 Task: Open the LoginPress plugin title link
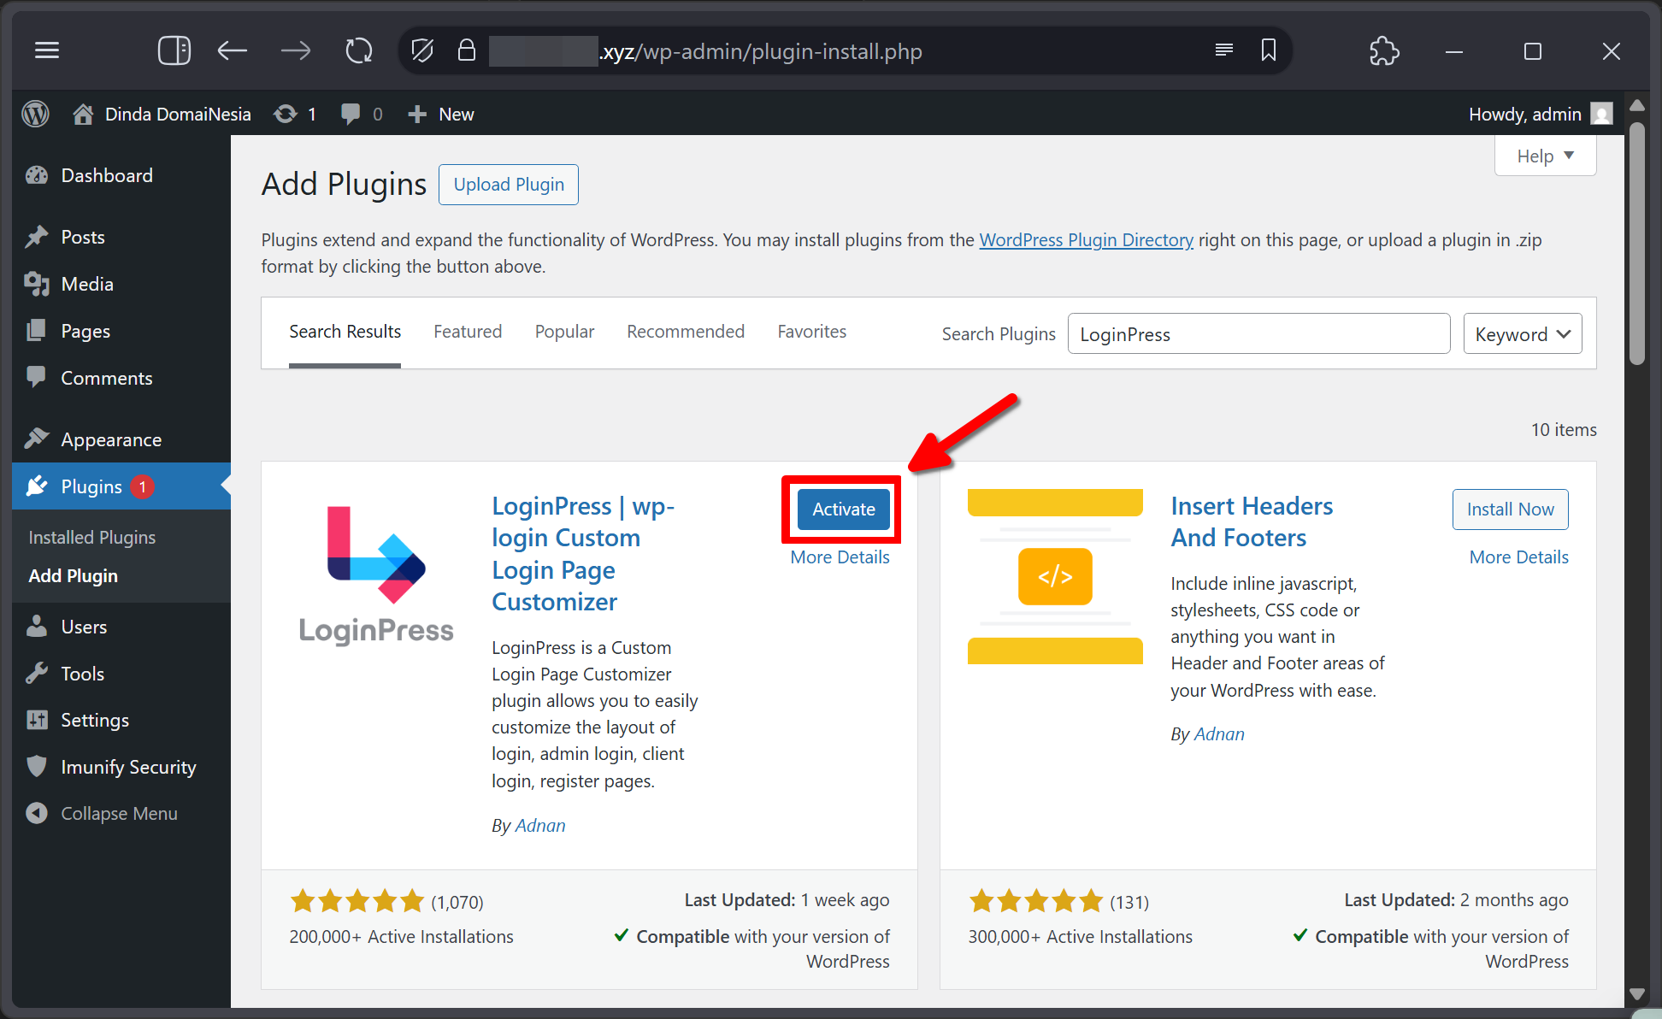[x=583, y=554]
